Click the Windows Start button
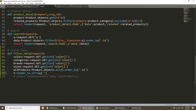The height and width of the screenshot is (110, 196). [2, 108]
